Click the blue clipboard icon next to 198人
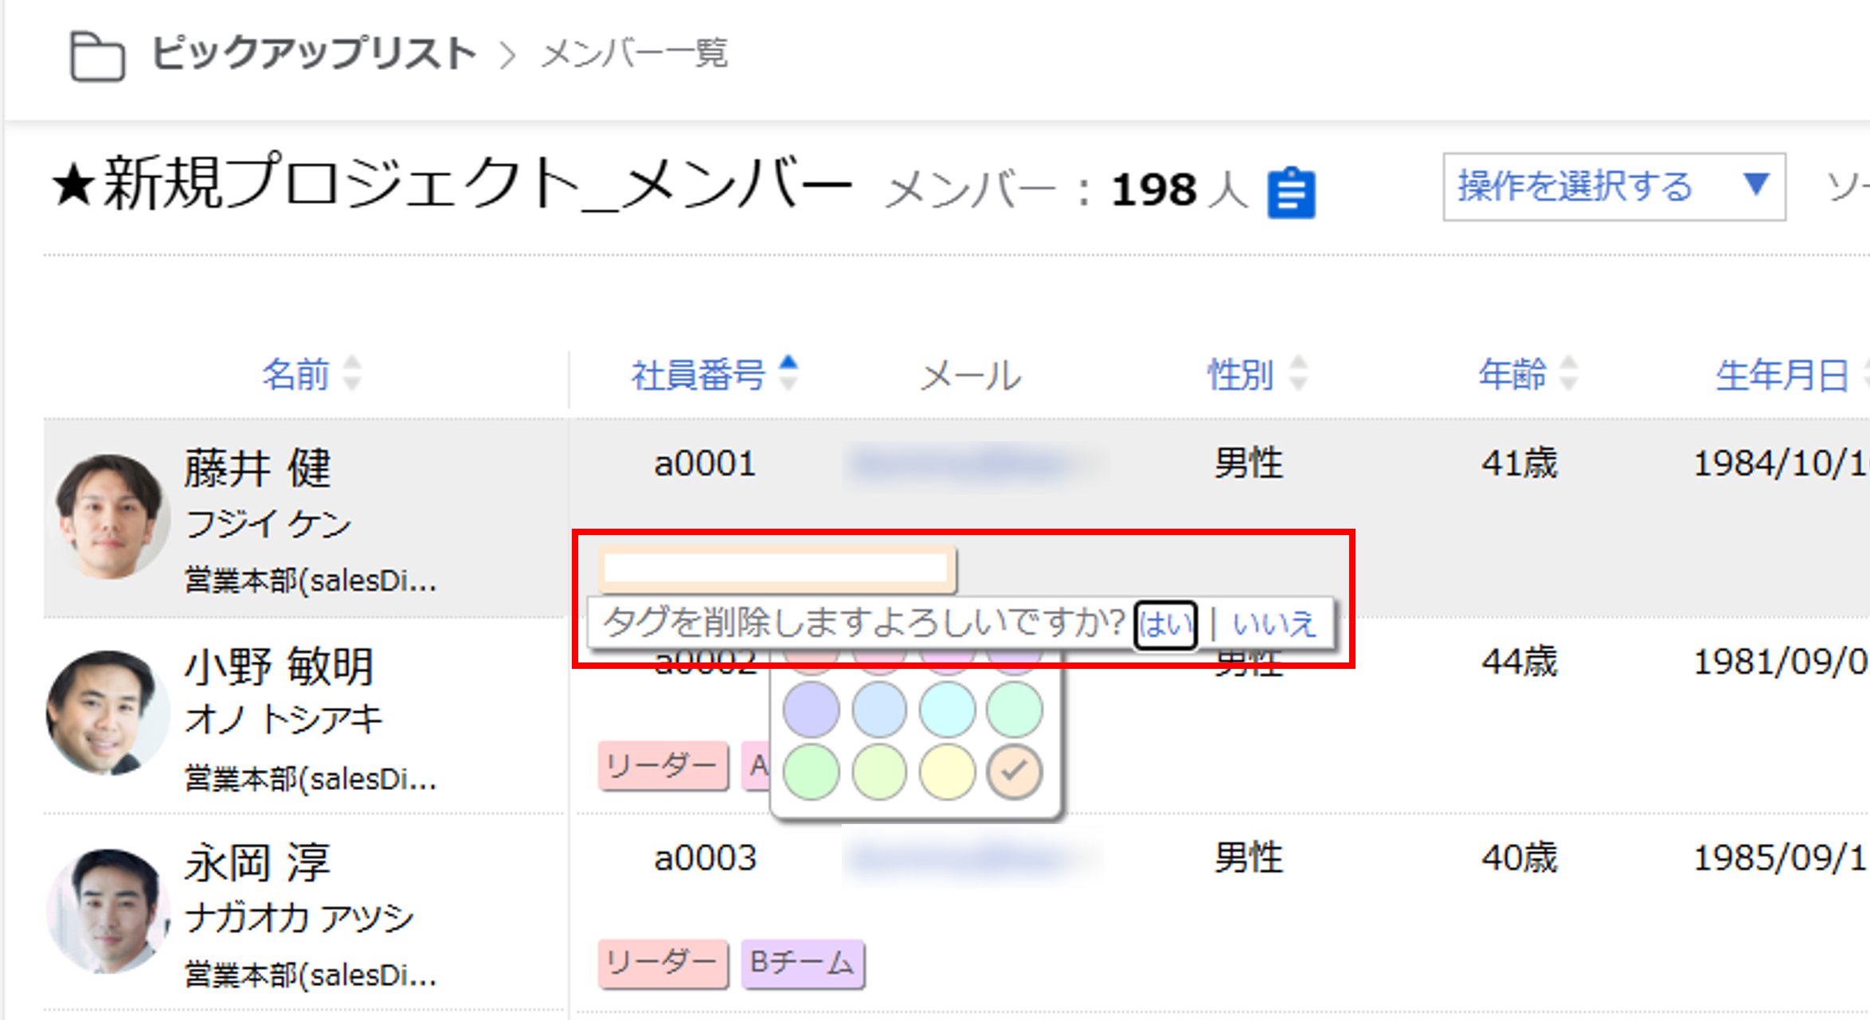 [1291, 193]
